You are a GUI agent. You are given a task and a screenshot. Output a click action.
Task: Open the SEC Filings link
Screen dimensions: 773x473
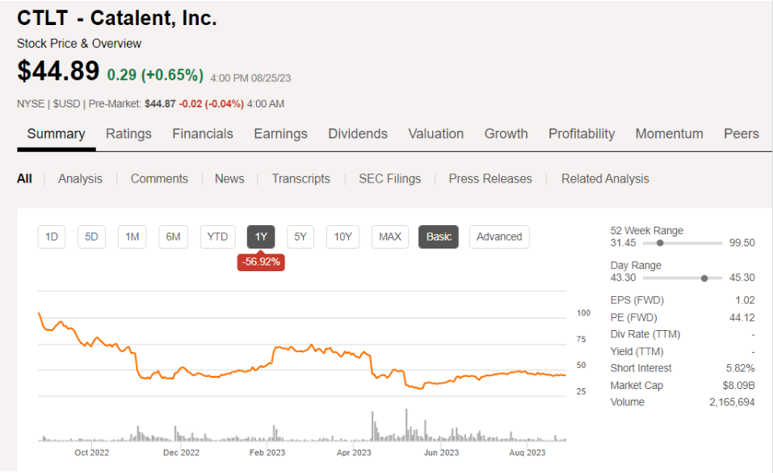coord(389,179)
